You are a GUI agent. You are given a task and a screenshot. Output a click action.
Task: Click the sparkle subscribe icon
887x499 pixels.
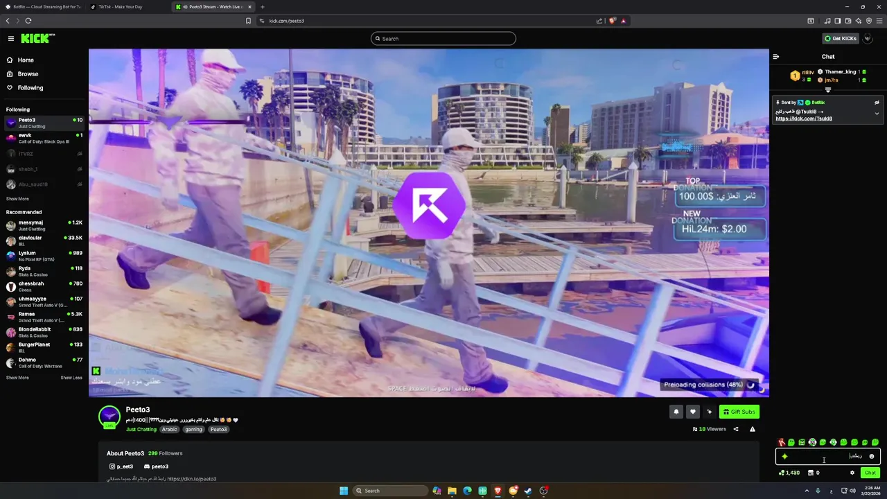tap(709, 412)
